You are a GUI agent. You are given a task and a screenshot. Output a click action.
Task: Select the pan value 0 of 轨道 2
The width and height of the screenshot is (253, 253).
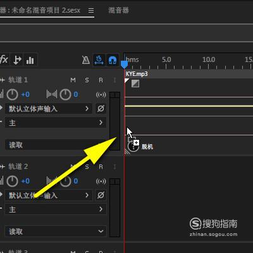[76, 182]
